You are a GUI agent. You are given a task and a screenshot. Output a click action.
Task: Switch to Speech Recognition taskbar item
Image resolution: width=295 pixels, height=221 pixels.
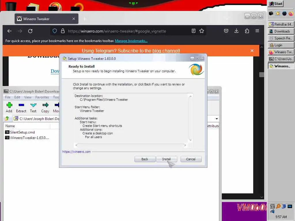281,38
